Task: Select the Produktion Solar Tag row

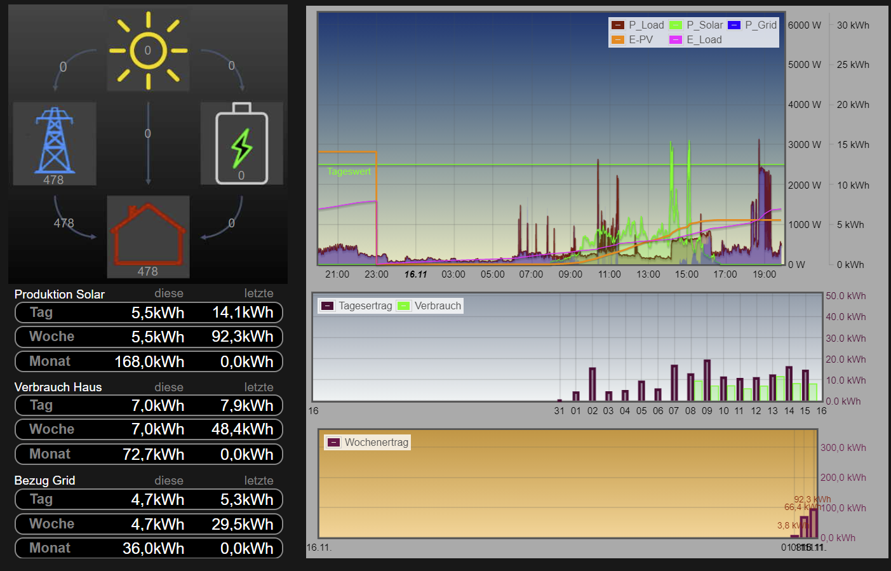Action: pyautogui.click(x=149, y=312)
